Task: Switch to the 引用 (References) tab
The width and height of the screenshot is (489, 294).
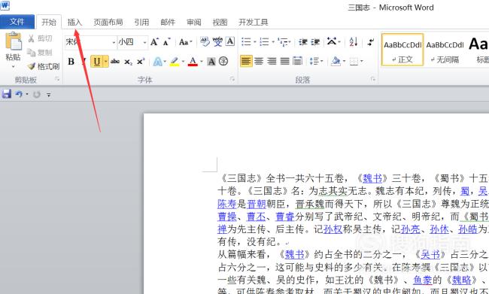Action: click(x=141, y=22)
